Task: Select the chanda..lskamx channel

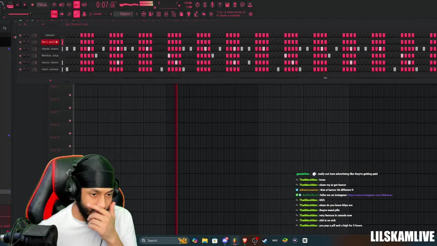Action: coord(50,49)
